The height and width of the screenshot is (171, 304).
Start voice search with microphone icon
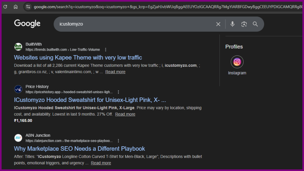click(x=232, y=24)
